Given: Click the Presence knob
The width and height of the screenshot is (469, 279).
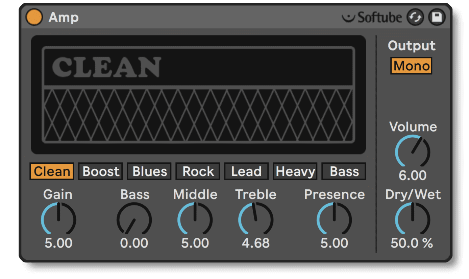Looking at the screenshot, I should pyautogui.click(x=334, y=219).
